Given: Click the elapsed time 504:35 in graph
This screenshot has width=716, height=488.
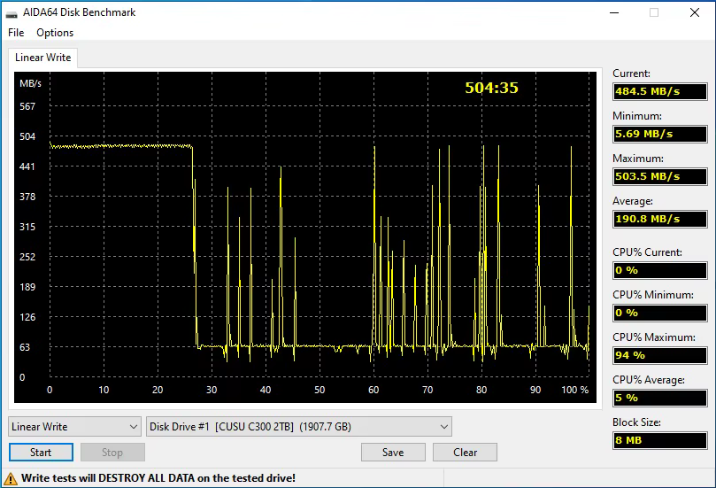Looking at the screenshot, I should pos(492,88).
